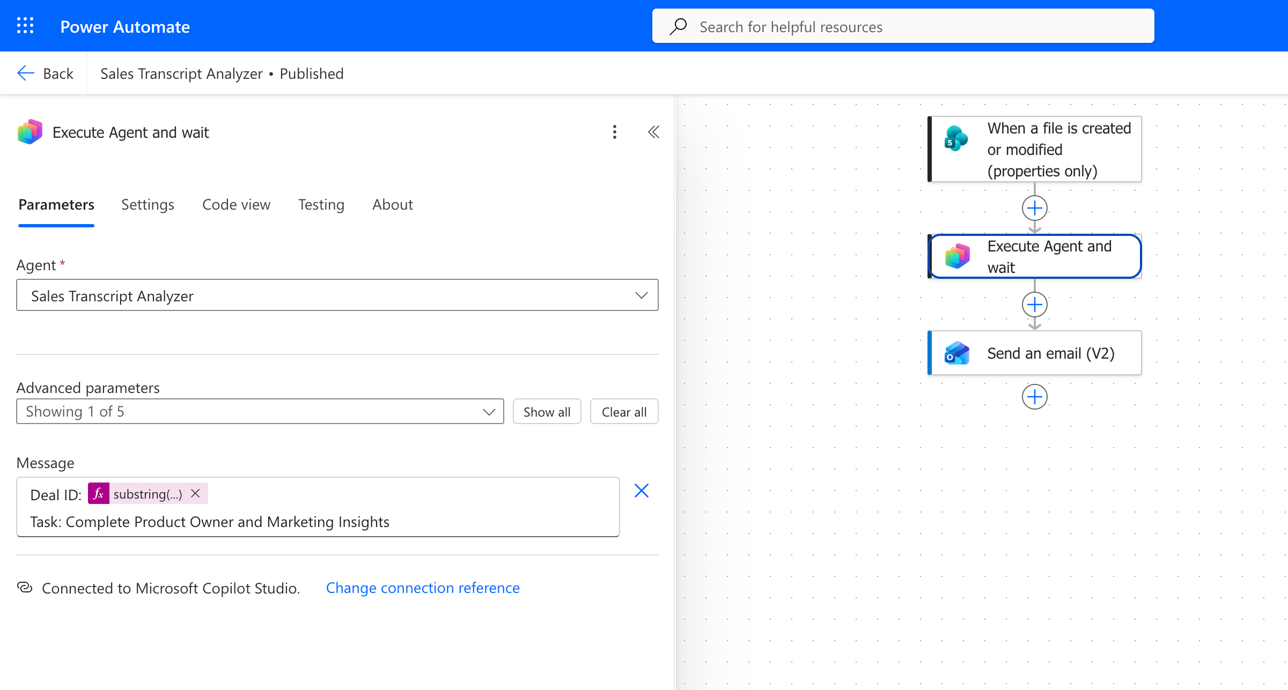1288x690 pixels.
Task: Switch to the Parameters tab
Action: click(56, 204)
